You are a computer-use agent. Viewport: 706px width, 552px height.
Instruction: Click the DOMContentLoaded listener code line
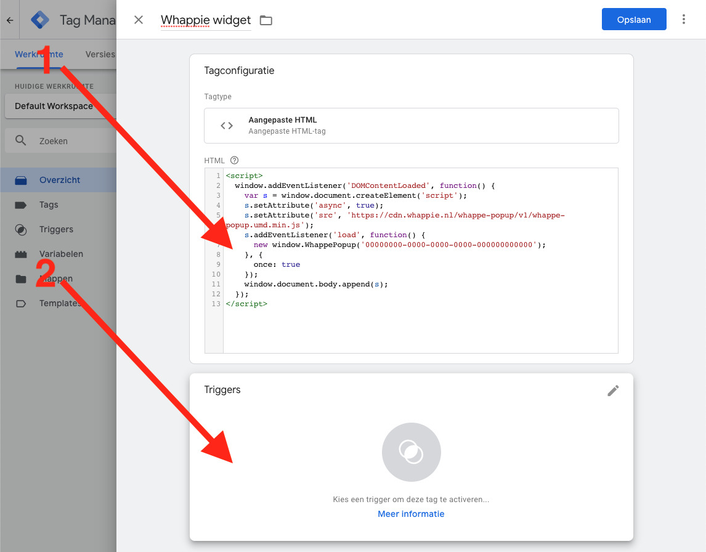coord(365,185)
